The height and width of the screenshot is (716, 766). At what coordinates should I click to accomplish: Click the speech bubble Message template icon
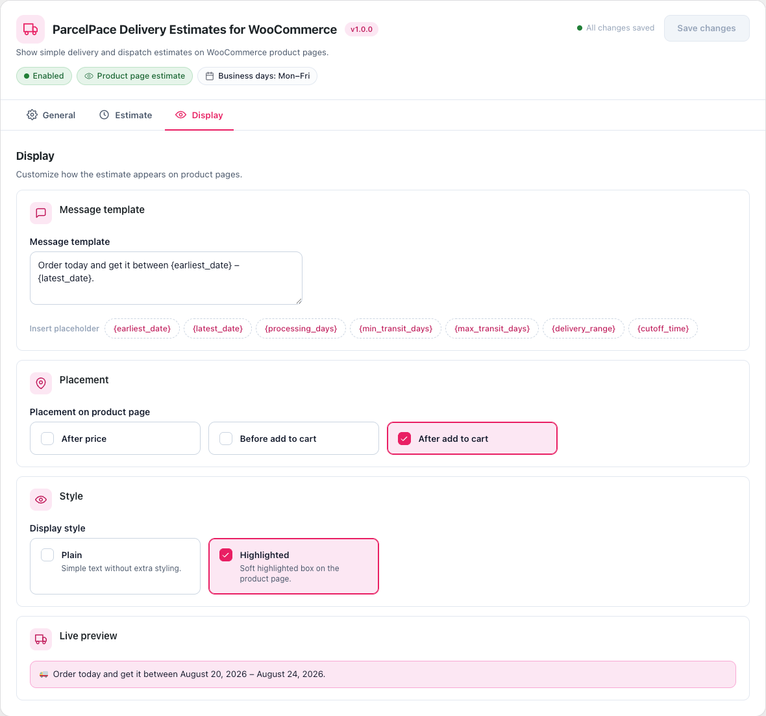(x=41, y=213)
